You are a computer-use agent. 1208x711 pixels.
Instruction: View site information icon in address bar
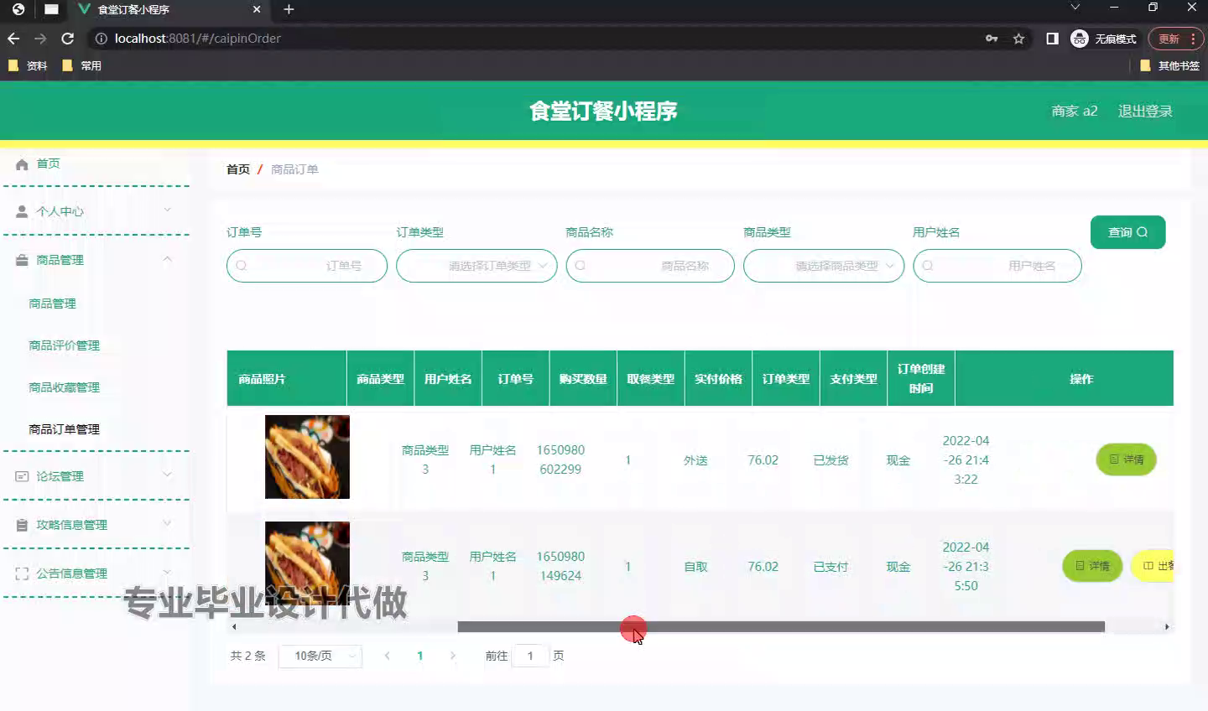(101, 39)
